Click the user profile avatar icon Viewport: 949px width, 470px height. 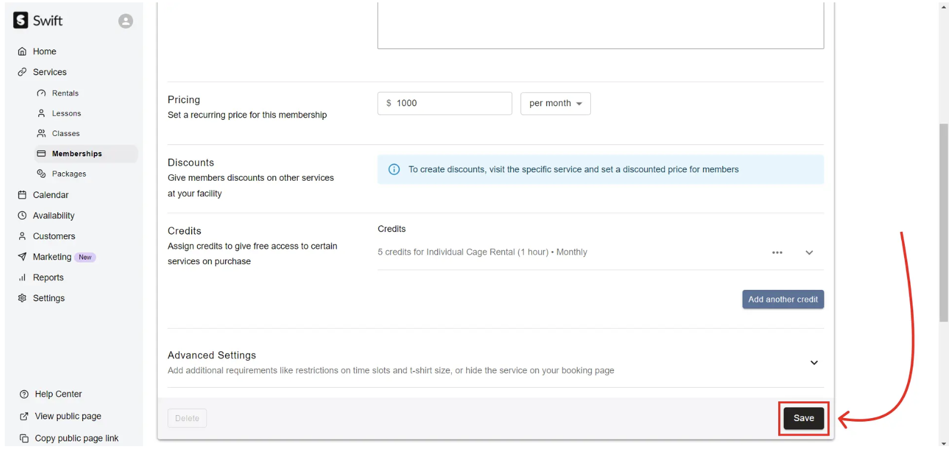pyautogui.click(x=125, y=21)
